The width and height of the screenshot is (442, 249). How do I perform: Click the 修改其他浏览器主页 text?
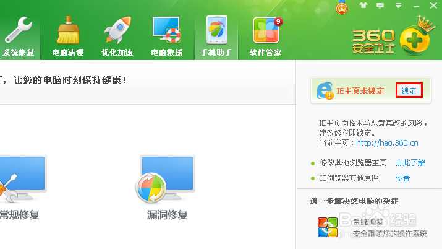click(352, 163)
